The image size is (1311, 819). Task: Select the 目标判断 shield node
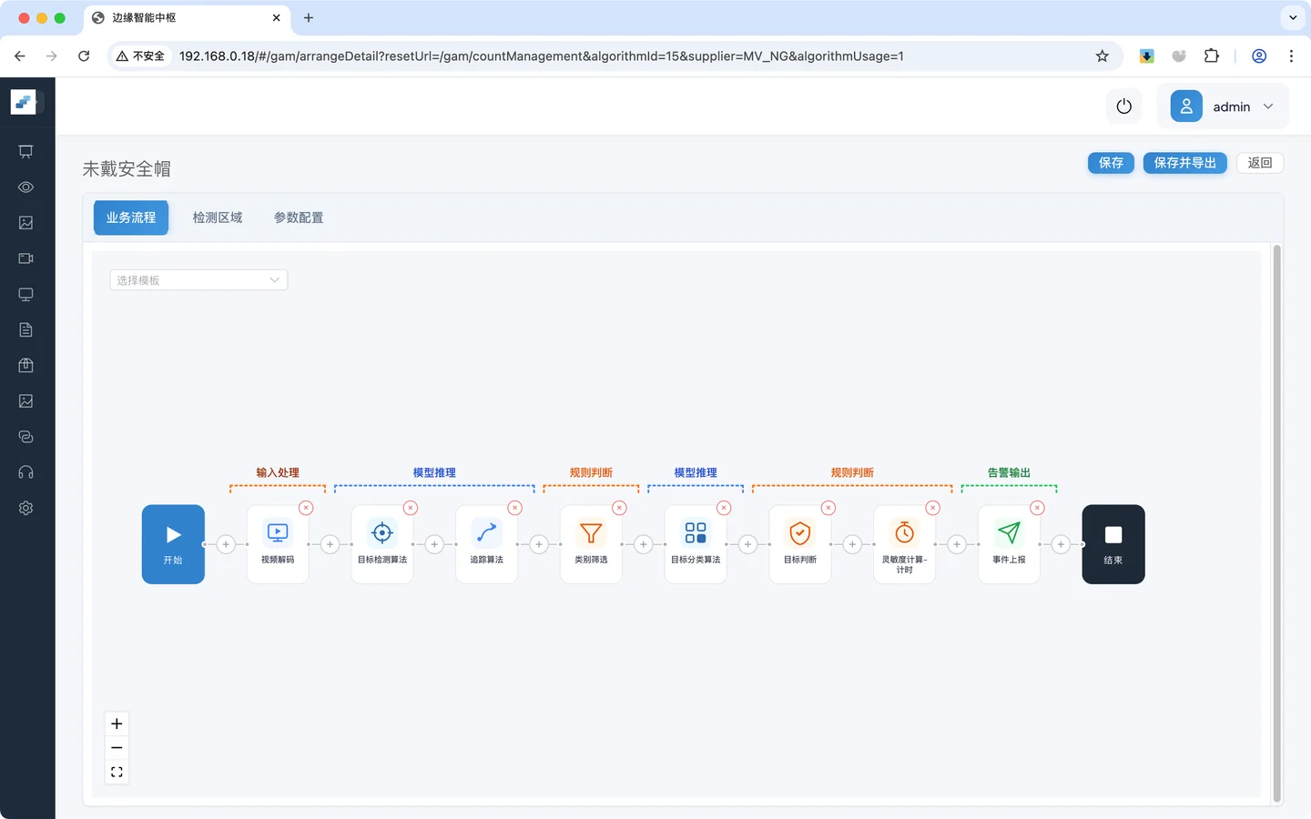tap(800, 544)
